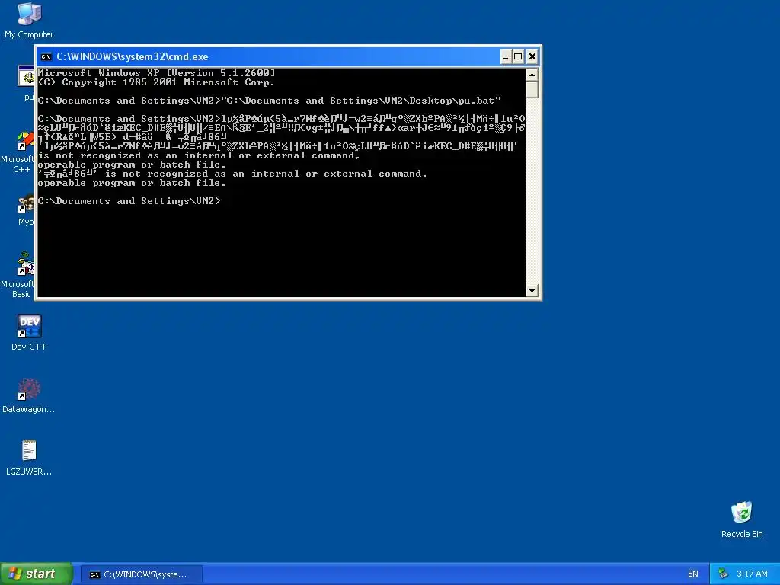Select the LGZUWER text file icon
This screenshot has height=585, width=780.
tap(29, 458)
